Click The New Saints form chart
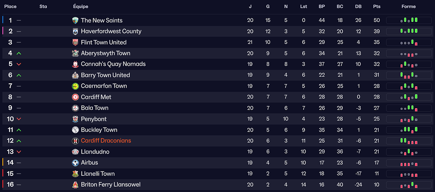The height and width of the screenshot is (192, 435). [409, 20]
